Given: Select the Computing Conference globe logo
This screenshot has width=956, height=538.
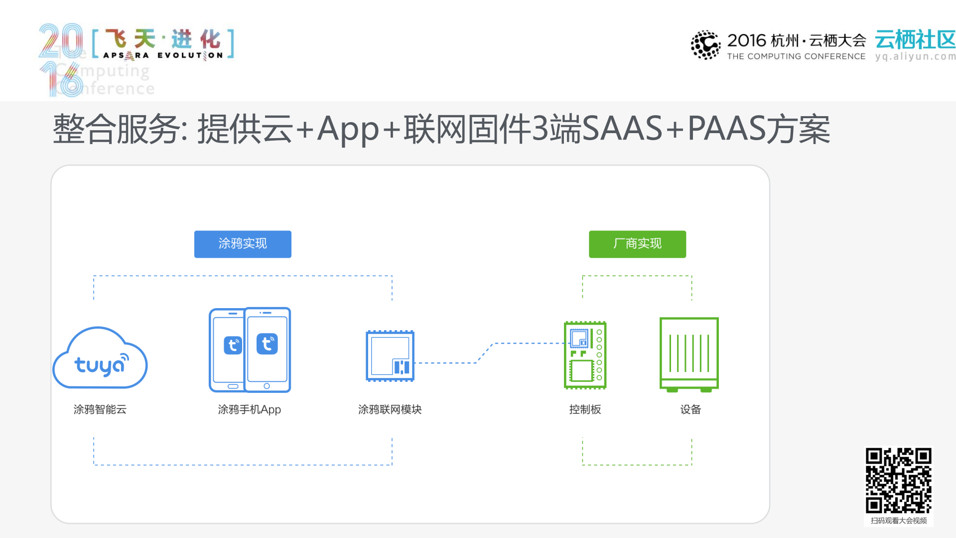Looking at the screenshot, I should [x=704, y=45].
